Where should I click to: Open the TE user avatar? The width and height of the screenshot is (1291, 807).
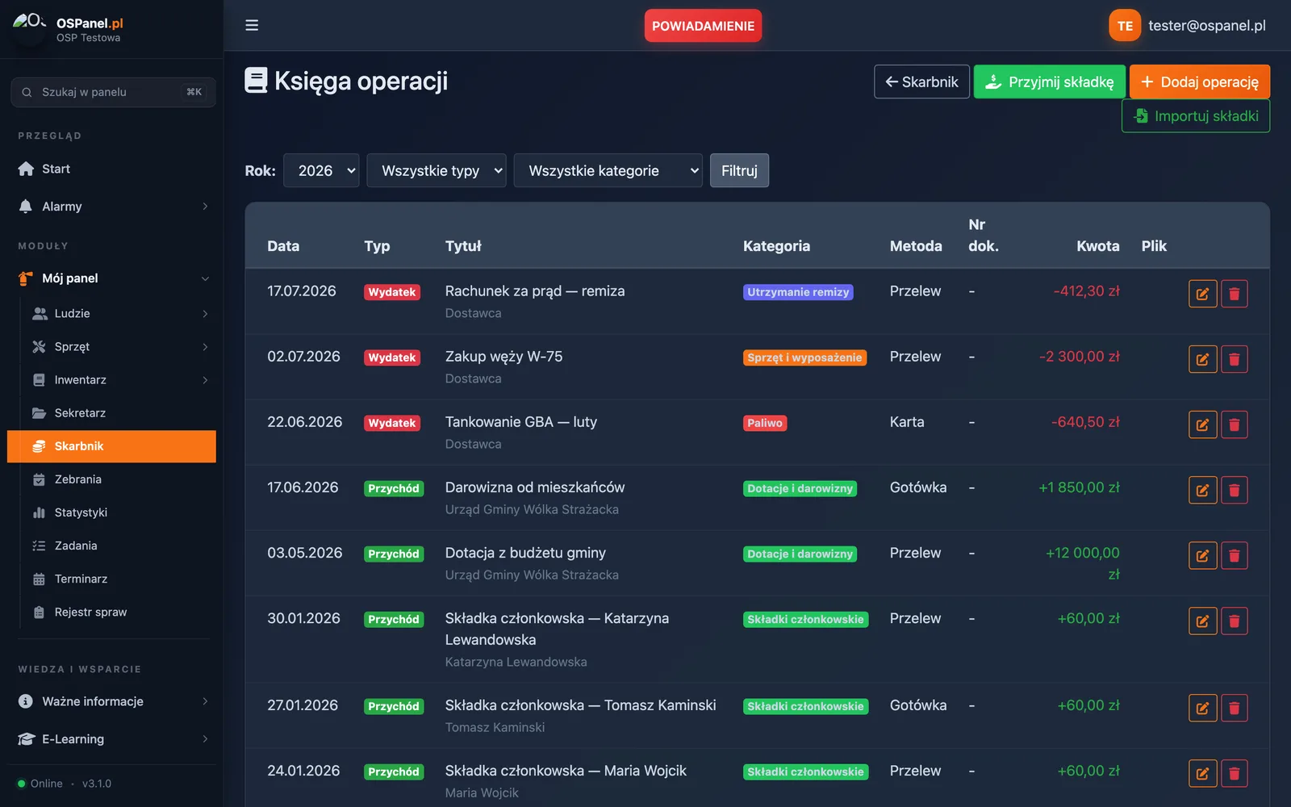click(1125, 26)
